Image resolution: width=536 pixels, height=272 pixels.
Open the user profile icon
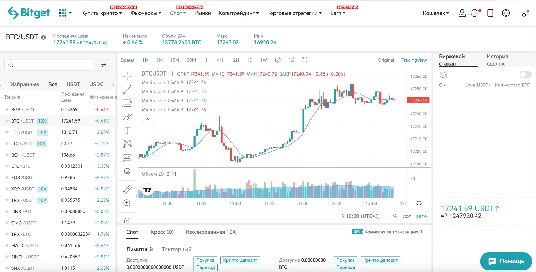[x=462, y=13]
